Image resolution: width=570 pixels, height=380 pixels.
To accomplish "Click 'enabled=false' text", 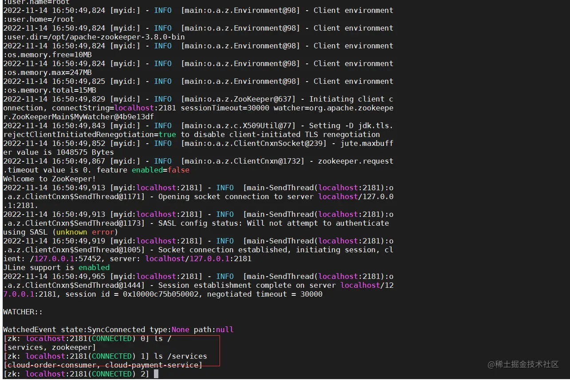I will [x=161, y=170].
